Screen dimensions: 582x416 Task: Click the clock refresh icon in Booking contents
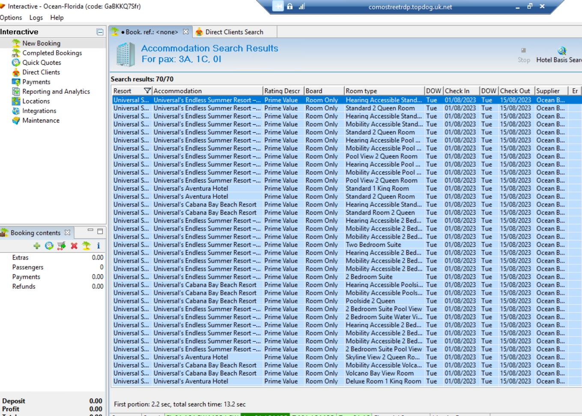click(49, 245)
